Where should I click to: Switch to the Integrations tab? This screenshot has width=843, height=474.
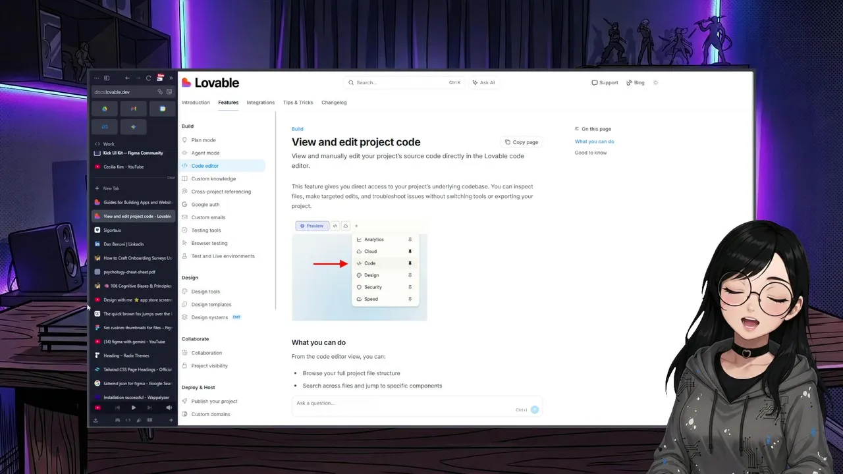click(x=261, y=102)
